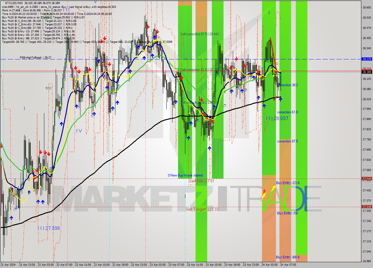Click the 'I I | 28.037' wave label
The image size is (373, 268).
277,118
